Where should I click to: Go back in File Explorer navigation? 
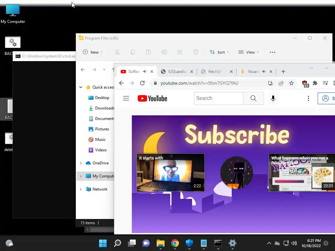click(x=83, y=70)
